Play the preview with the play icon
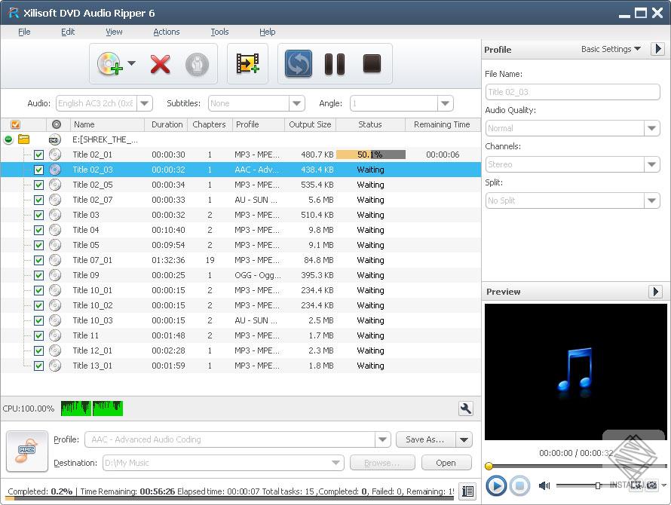Viewport: 671px width, 505px height. click(496, 486)
